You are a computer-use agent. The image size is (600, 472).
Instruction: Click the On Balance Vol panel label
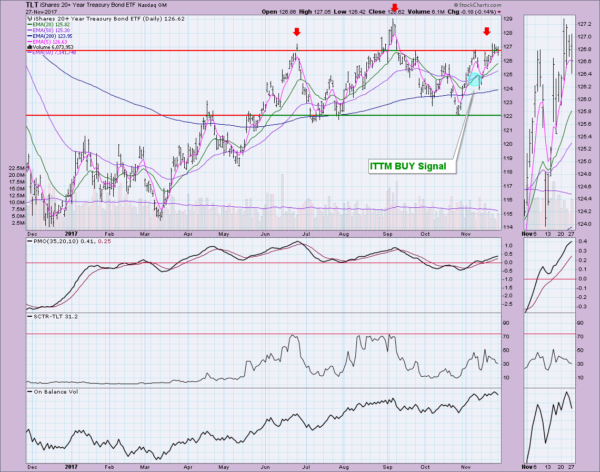tap(56, 391)
